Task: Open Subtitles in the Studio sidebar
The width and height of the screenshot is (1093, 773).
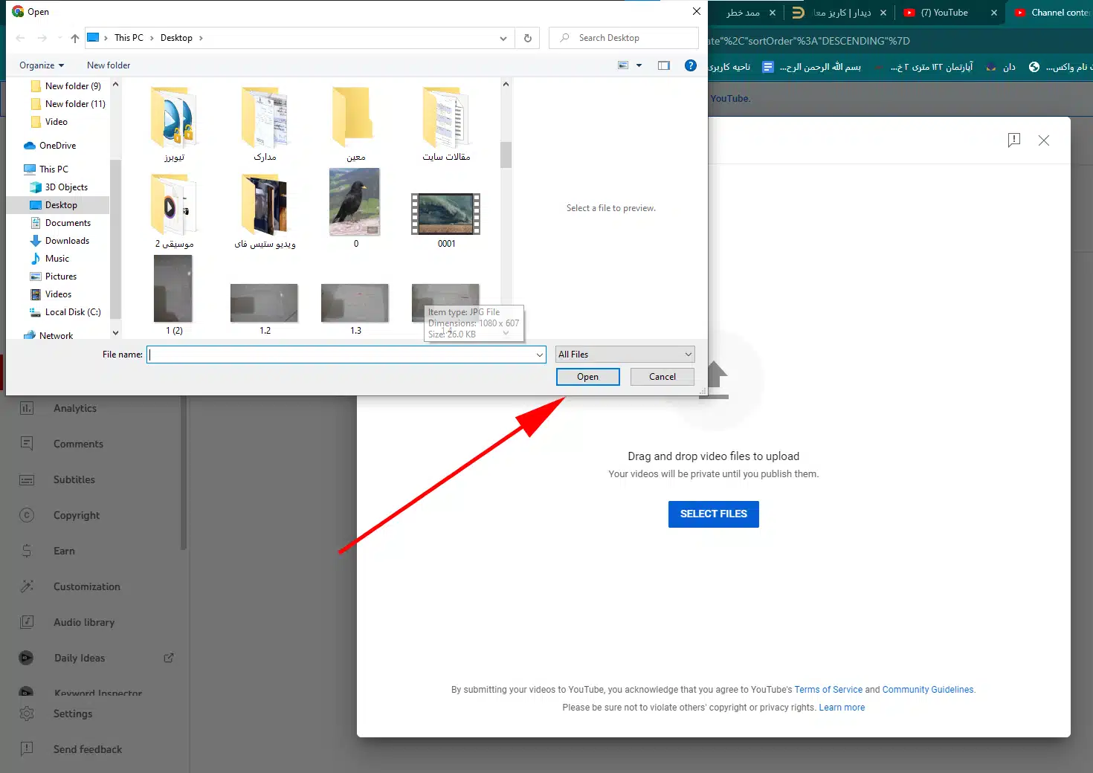Action: (x=74, y=479)
